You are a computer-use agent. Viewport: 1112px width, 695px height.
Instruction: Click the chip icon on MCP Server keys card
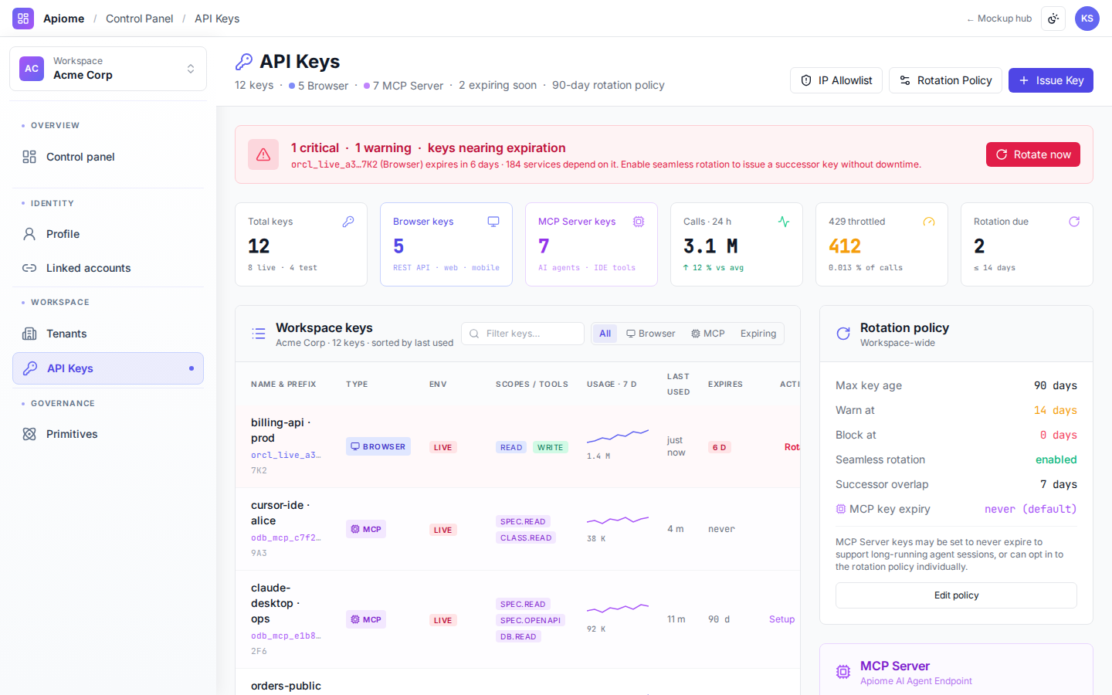point(639,222)
